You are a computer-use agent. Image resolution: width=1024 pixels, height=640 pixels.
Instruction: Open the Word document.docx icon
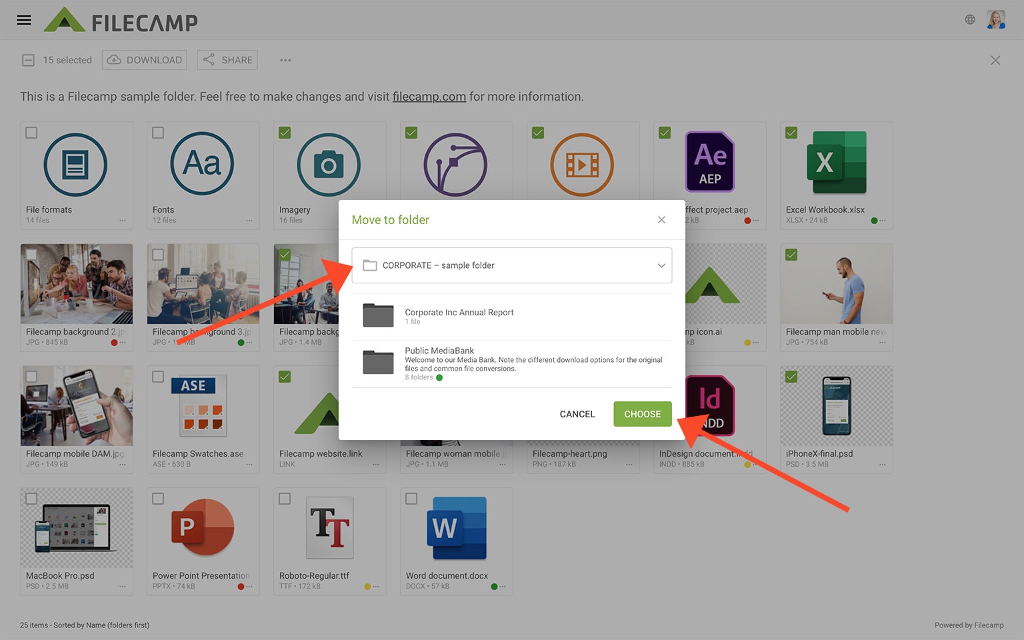point(457,528)
